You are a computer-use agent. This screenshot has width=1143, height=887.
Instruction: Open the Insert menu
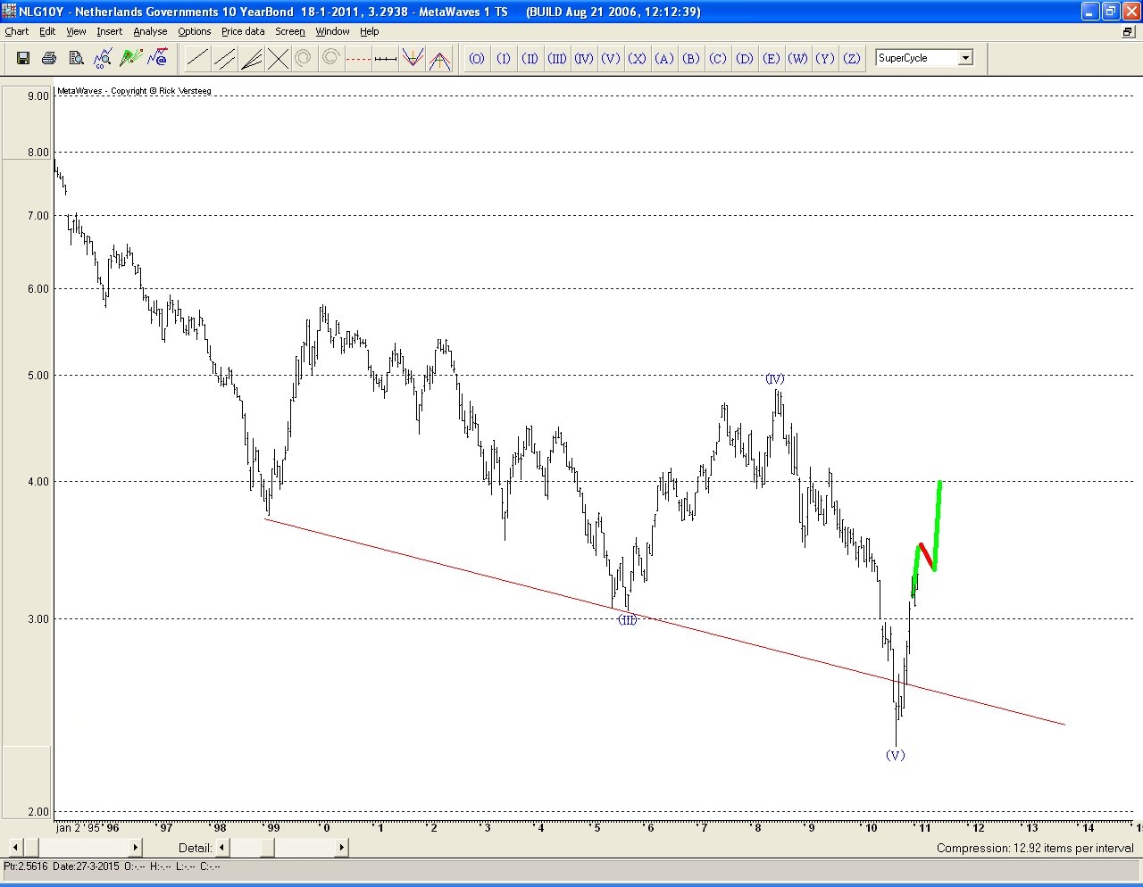point(110,31)
